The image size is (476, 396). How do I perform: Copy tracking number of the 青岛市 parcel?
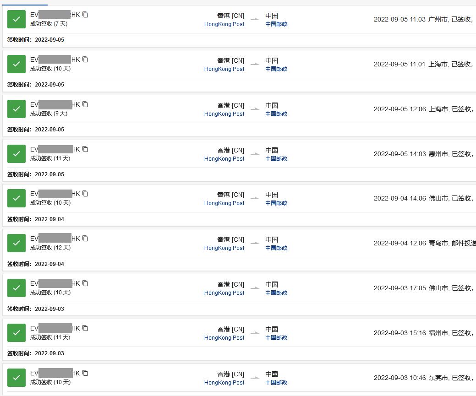click(85, 239)
